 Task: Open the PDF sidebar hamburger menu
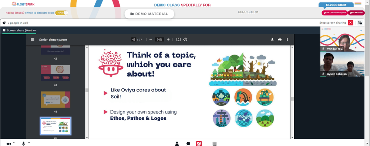32,39
